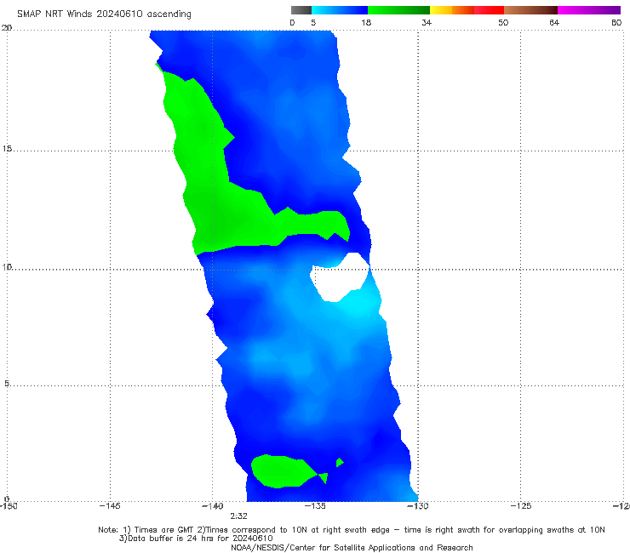Image resolution: width=630 pixels, height=553 pixels.
Task: Click the longitude axis label -130
Action: click(x=418, y=506)
